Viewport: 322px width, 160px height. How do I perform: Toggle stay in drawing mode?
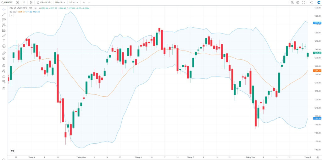coord(4,71)
